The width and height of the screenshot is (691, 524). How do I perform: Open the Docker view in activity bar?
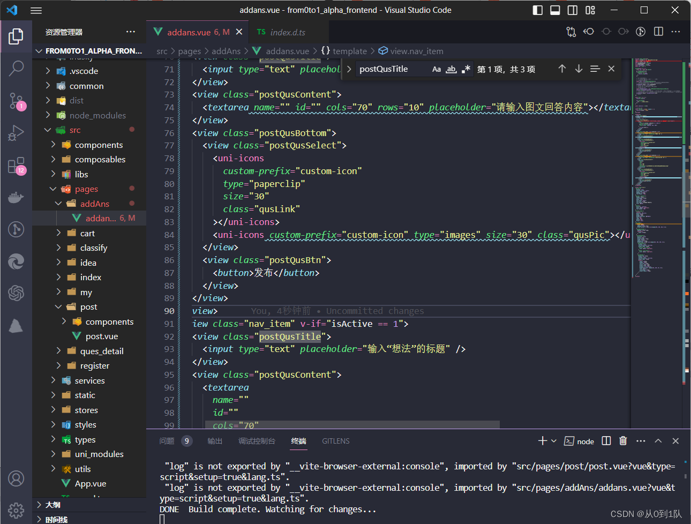[16, 198]
